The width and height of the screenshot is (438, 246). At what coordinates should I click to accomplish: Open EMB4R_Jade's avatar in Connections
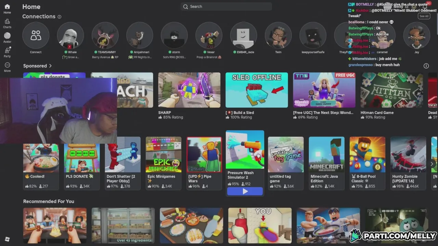coord(244,36)
